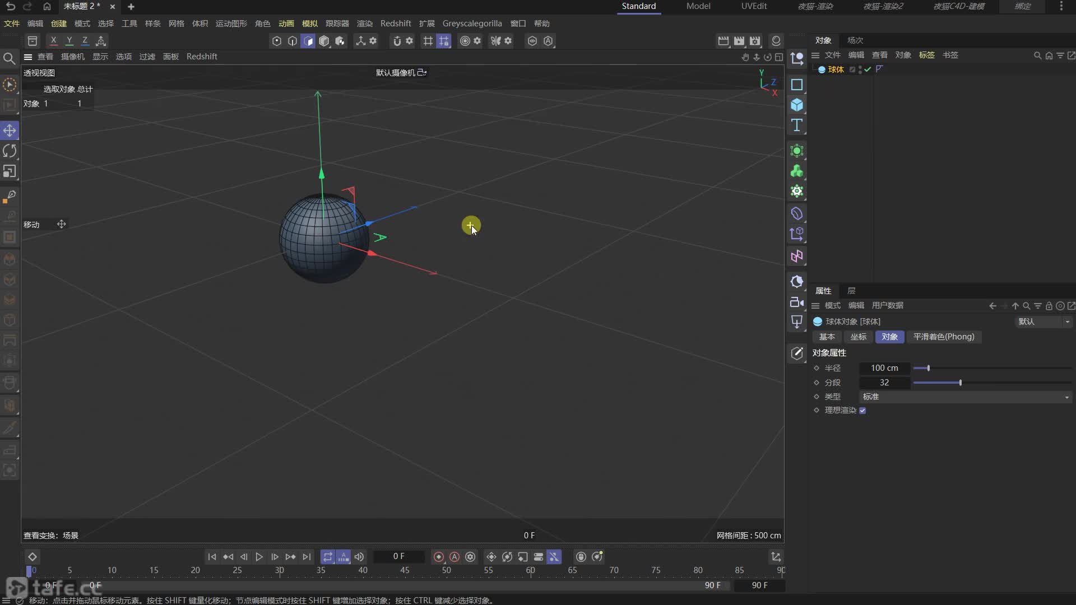
Task: Switch to the 场次 tab in Object Manager
Action: click(x=855, y=40)
